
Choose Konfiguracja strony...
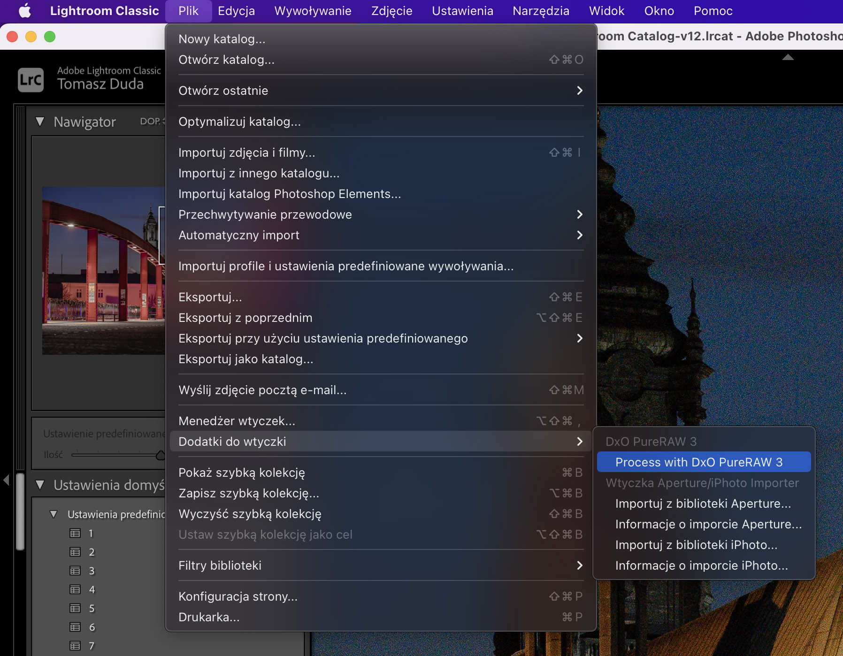[381, 596]
